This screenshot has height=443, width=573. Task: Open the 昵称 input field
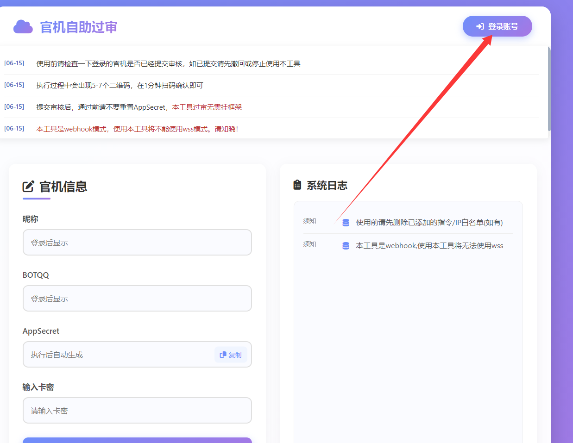tap(137, 242)
